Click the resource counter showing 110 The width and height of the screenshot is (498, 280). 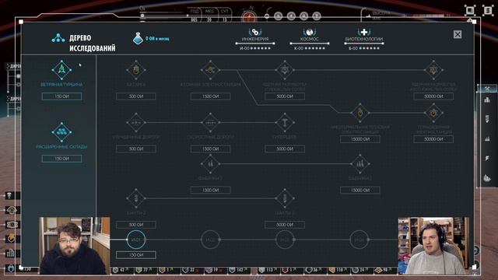point(339,270)
